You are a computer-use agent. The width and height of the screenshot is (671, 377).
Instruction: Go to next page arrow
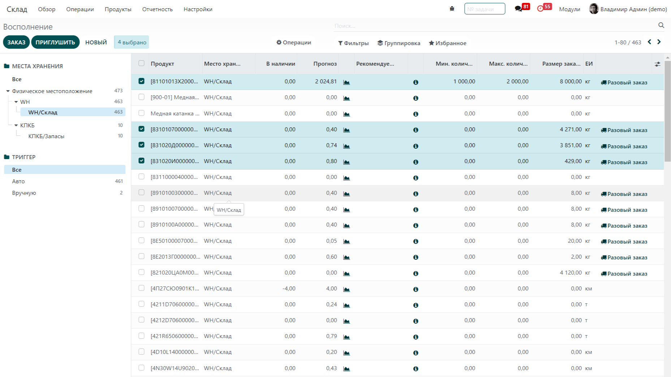point(659,42)
